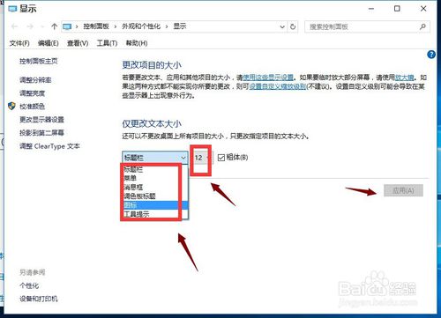This screenshot has height=318, width=441.
Task: Open 使用这些显示设置 link
Action: tap(268, 78)
